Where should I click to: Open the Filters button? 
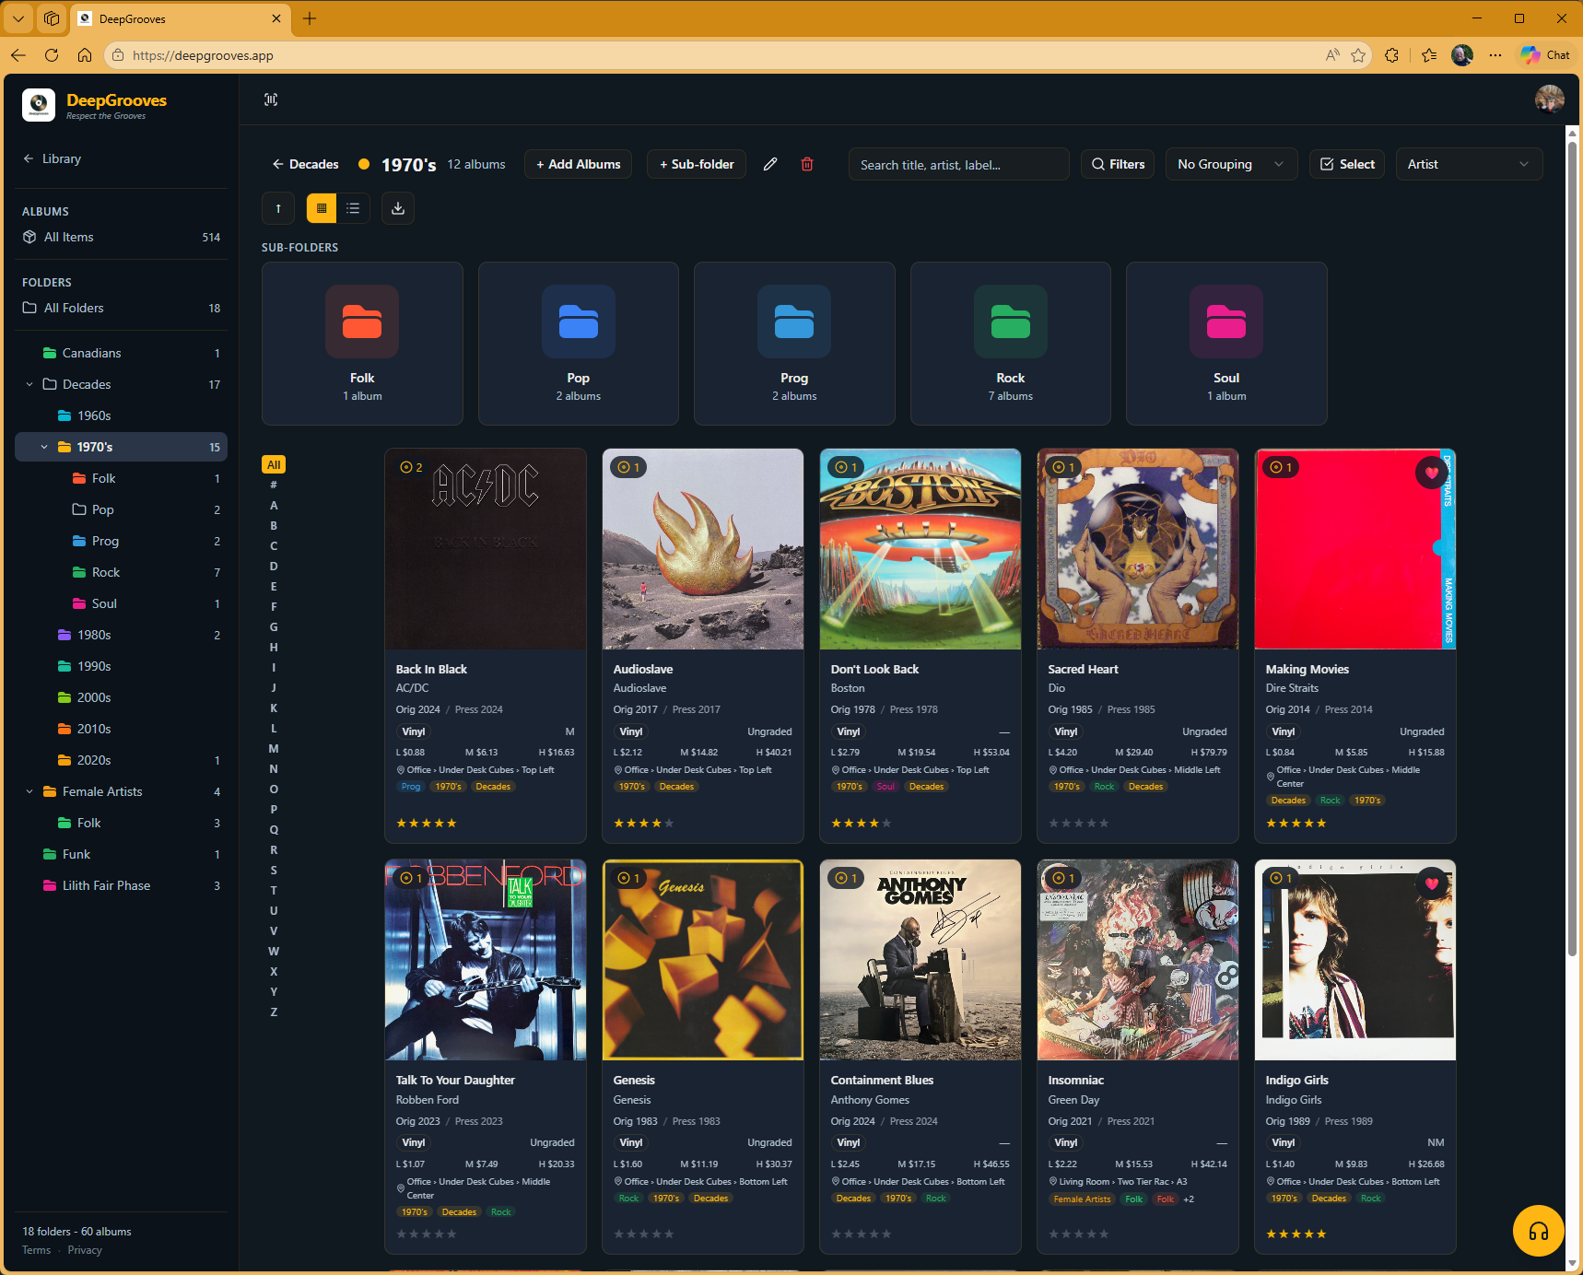point(1118,164)
